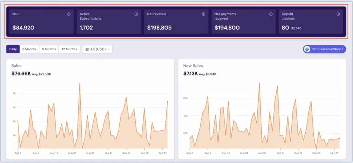This screenshot has height=163, width=353.
Task: Switch to the 3 Months tab
Action: pyautogui.click(x=29, y=49)
